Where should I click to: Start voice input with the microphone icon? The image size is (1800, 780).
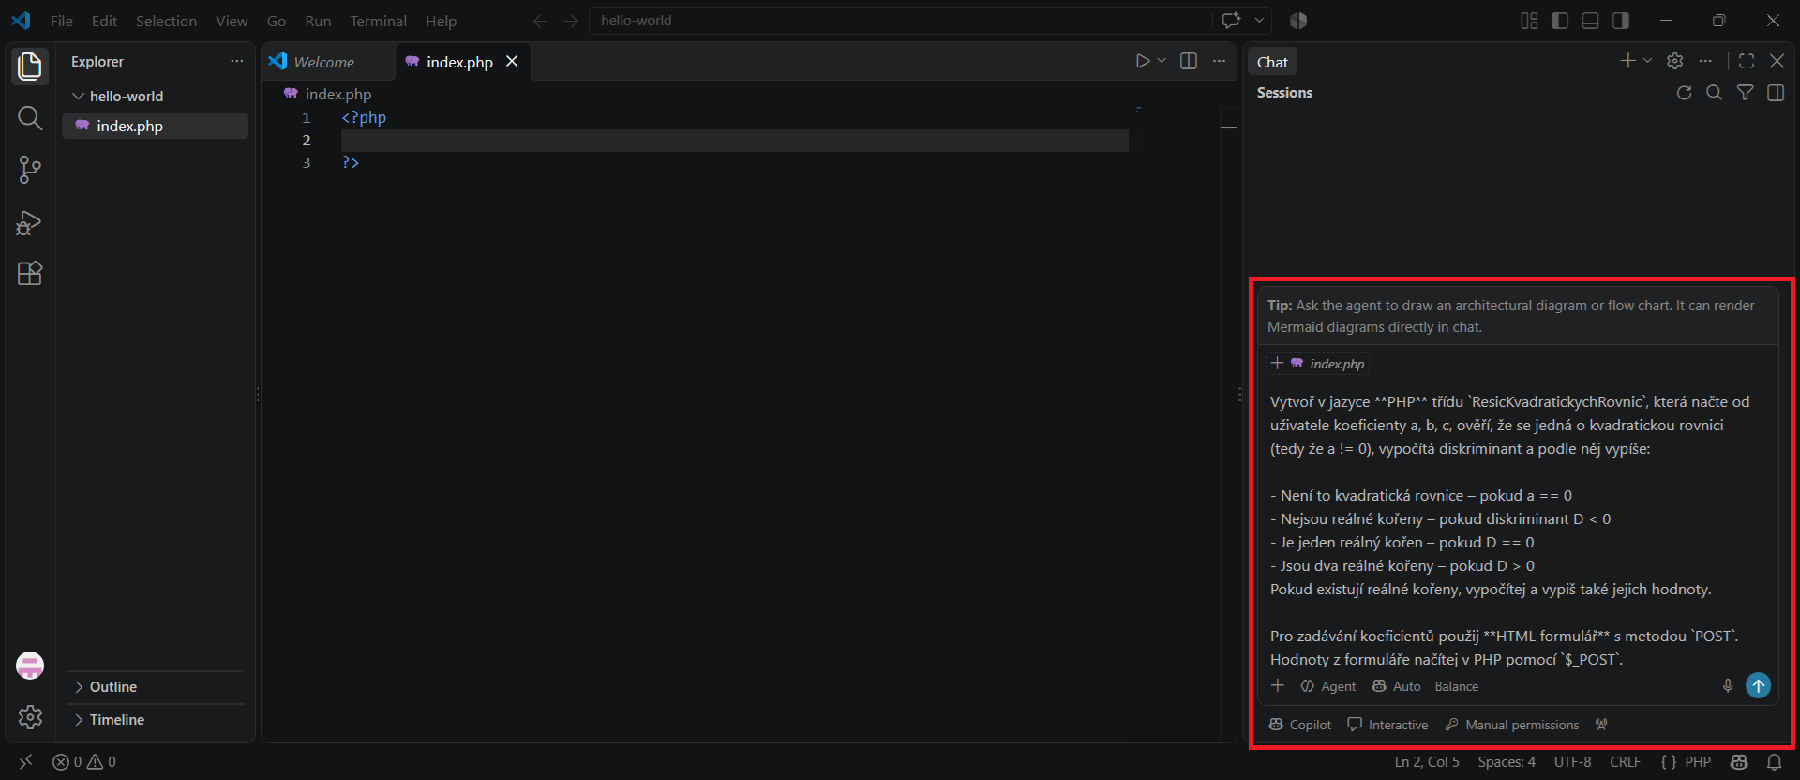coord(1728,686)
